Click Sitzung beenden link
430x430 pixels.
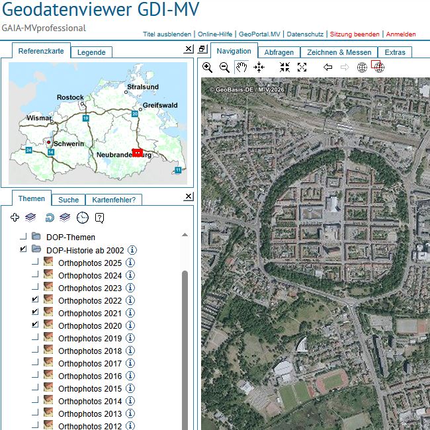point(355,34)
